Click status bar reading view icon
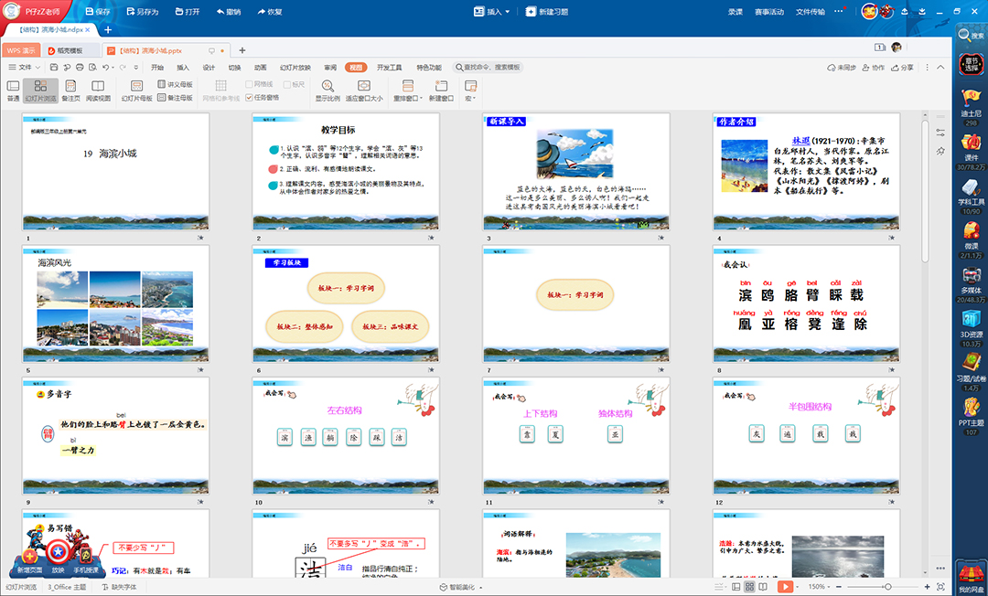988x596 pixels. [762, 587]
